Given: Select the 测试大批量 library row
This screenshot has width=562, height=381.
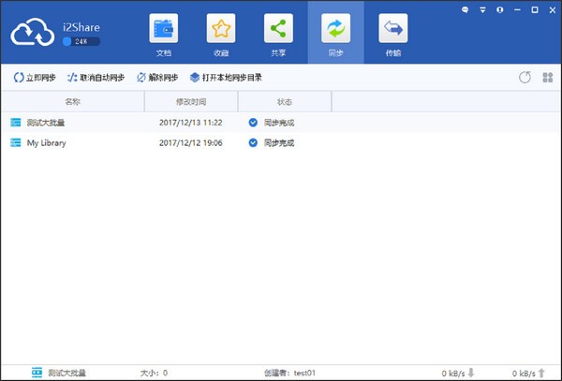Looking at the screenshot, I should click(x=46, y=123).
